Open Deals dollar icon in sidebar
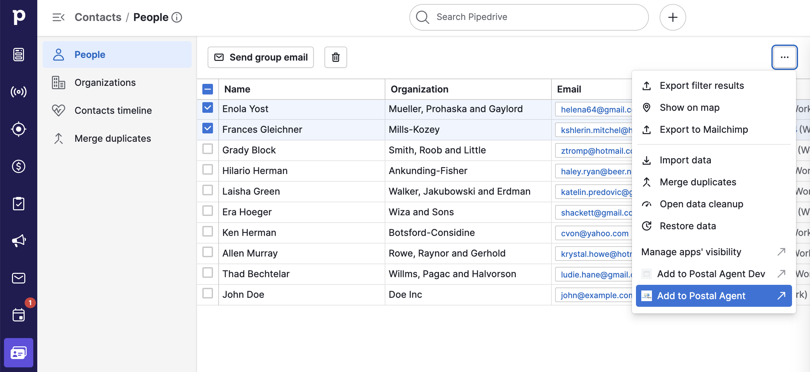Screen dimensions: 810x372 click(x=19, y=166)
